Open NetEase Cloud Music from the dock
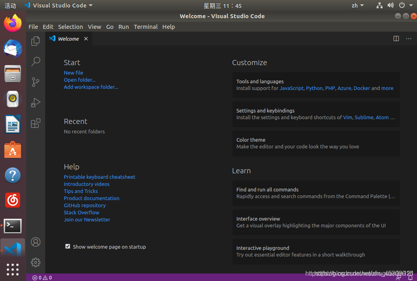Viewport: 417px width, 281px height. 13,200
